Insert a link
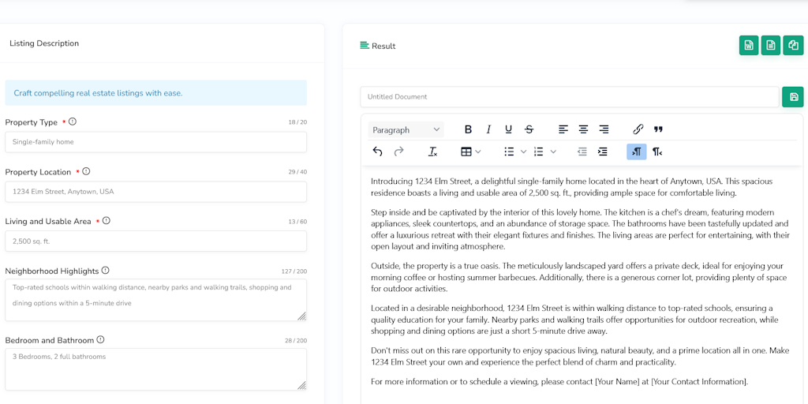Screen dimensions: 808x404 pyautogui.click(x=638, y=129)
